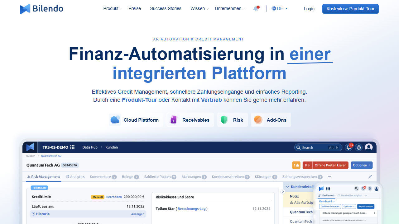Click the red badge showing 8
Screen dimensions: 399x224
pos(307,165)
